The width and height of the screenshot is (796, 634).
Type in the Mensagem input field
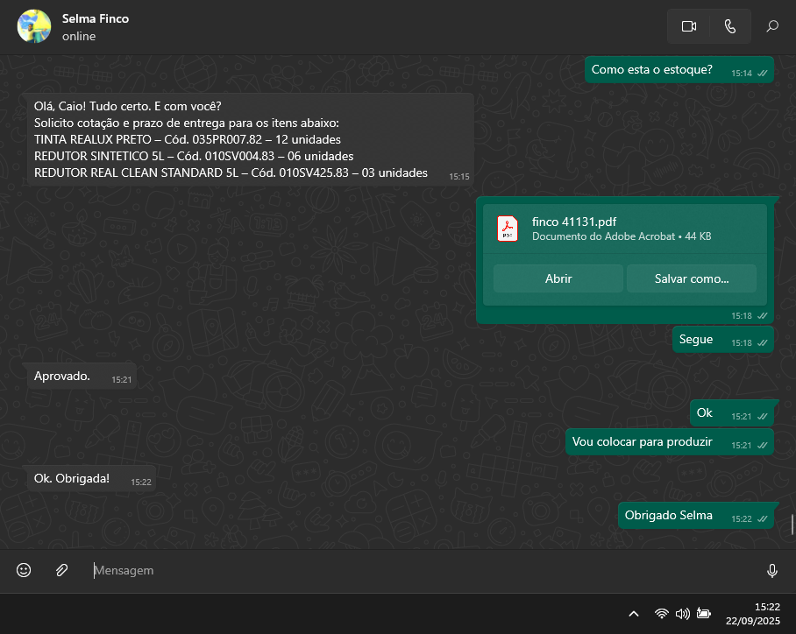coord(421,570)
